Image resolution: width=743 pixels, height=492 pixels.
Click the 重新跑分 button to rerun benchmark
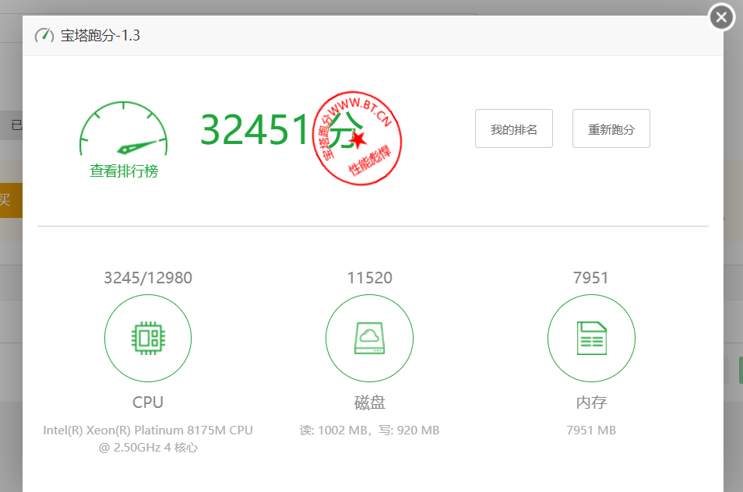(611, 128)
